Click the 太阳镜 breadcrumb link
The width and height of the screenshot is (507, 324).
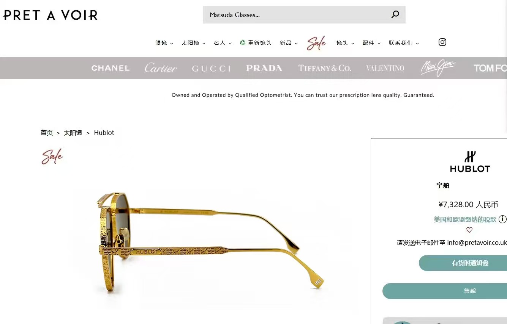tap(73, 133)
